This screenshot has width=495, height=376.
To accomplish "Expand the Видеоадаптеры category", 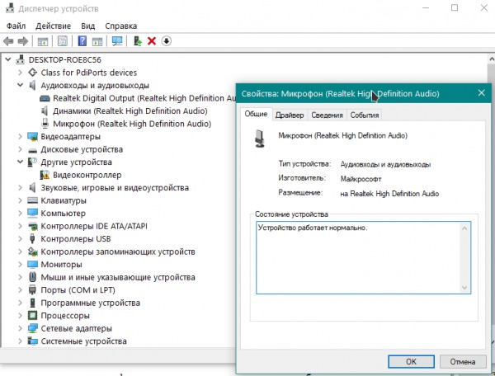I will (x=20, y=136).
